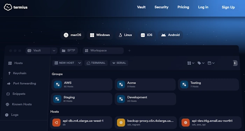Screen dimensions: 245x131
Task: Select the iOS download button
Action: pos(147,35)
